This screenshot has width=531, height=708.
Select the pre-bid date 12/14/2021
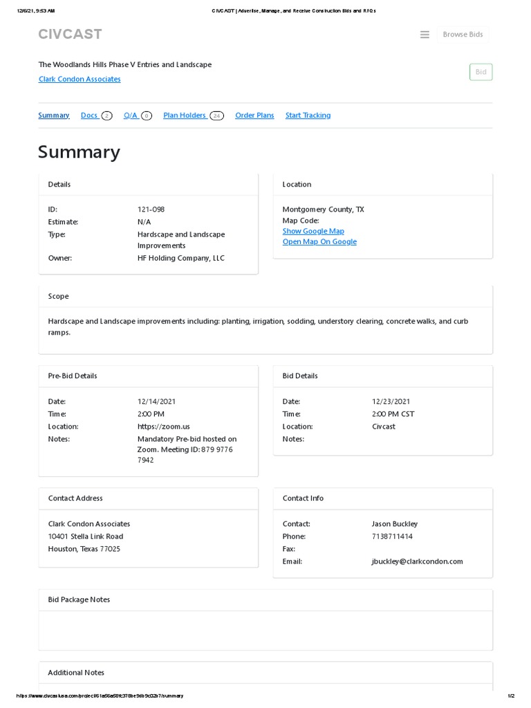156,402
